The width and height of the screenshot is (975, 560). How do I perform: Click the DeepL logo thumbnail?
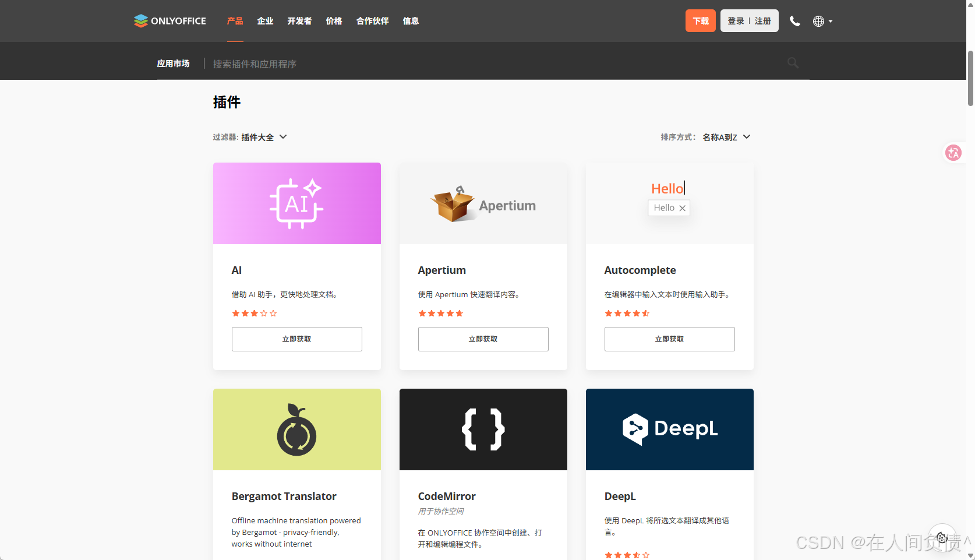click(669, 429)
